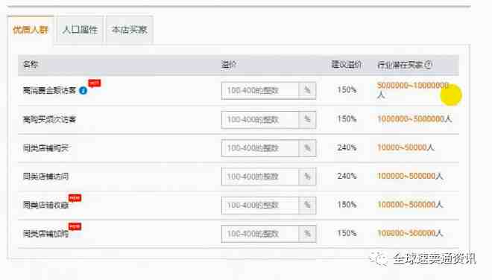This screenshot has height=280, width=492.
Task: Select the 本店买家 tab
Action: (129, 30)
